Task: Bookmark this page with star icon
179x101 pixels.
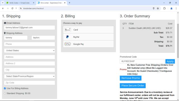Action: coord(158,8)
